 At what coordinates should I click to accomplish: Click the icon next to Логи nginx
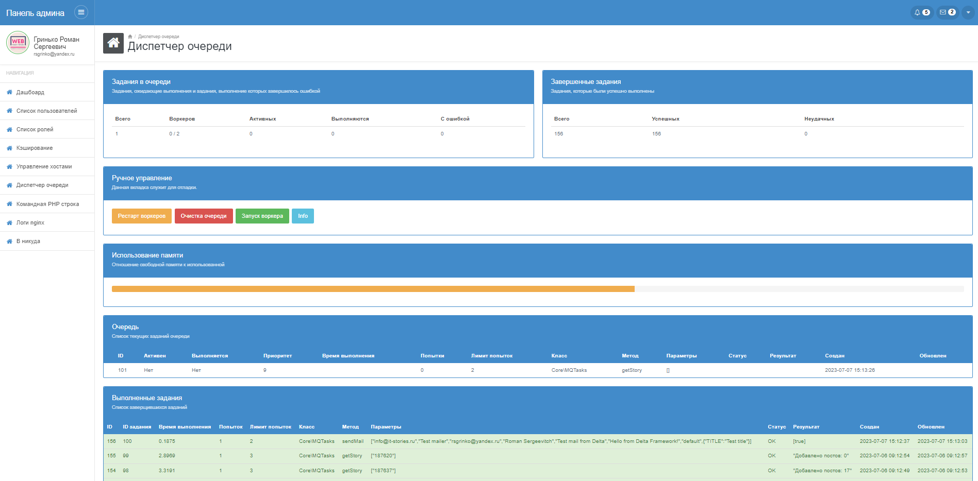(x=9, y=223)
